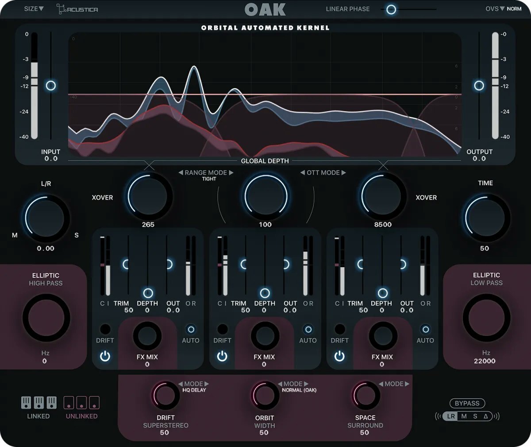Click the output gain slider handle
Image resolution: width=531 pixels, height=447 pixels.
click(479, 86)
